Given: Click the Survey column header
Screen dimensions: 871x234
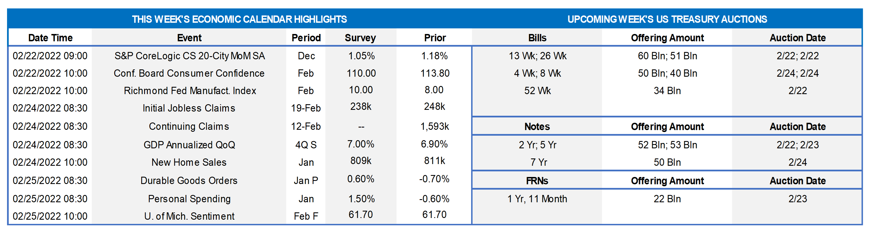Looking at the screenshot, I should pos(360,38).
